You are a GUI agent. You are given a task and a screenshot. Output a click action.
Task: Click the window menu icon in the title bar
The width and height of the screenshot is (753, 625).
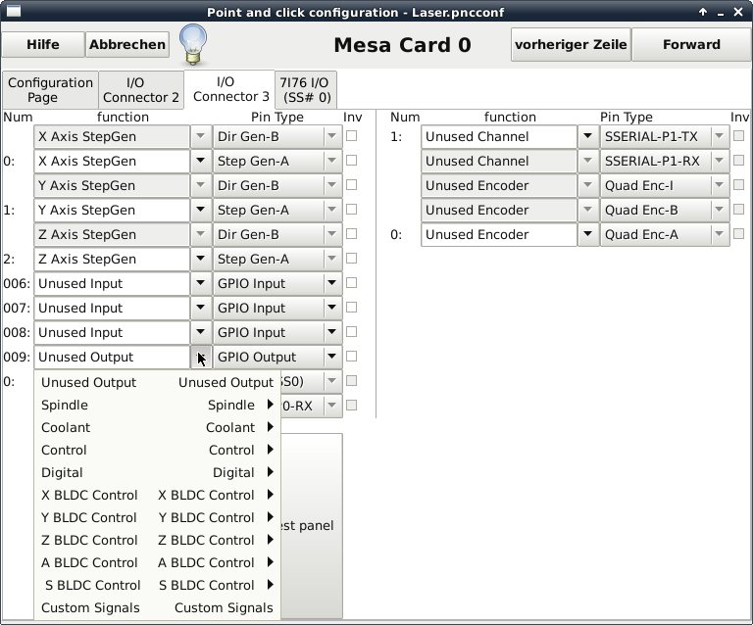tap(14, 11)
